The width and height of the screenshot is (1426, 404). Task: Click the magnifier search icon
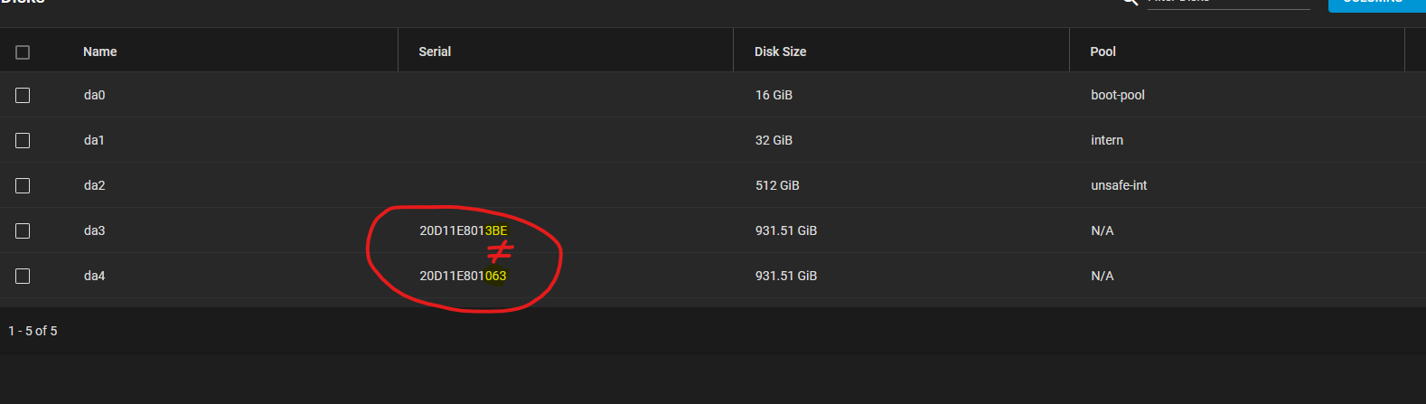click(1130, 3)
